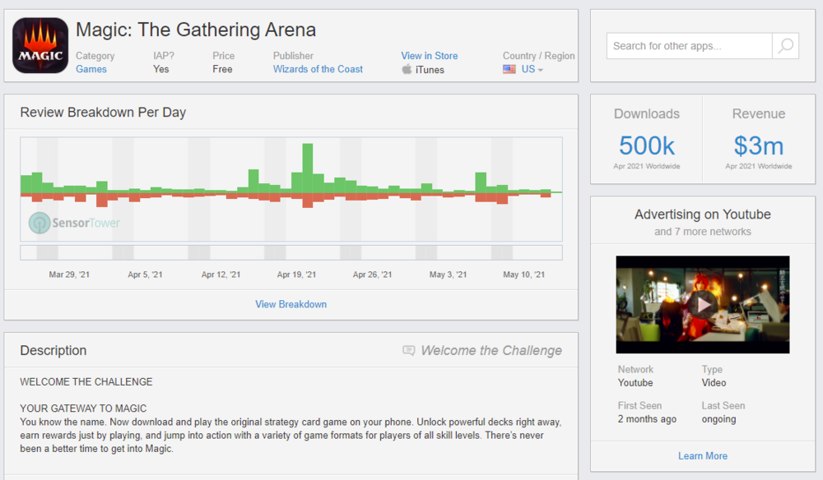Click the 500k downloads figure
Screen dimensions: 823x480
tap(646, 145)
